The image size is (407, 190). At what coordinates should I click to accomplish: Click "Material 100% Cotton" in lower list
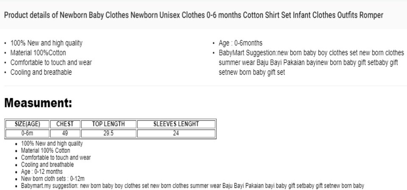tap(45, 151)
